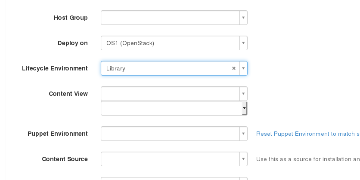Viewport: 360px width, 180px height.
Task: Select the Host Group field
Action: (x=174, y=18)
